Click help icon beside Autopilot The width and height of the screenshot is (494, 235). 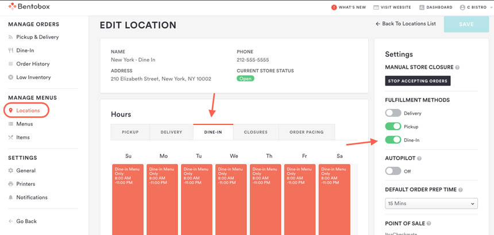point(419,158)
